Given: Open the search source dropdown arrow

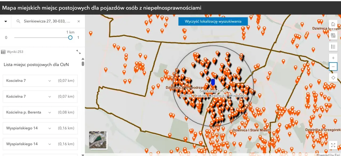Looking at the screenshot, I should 6,21.
